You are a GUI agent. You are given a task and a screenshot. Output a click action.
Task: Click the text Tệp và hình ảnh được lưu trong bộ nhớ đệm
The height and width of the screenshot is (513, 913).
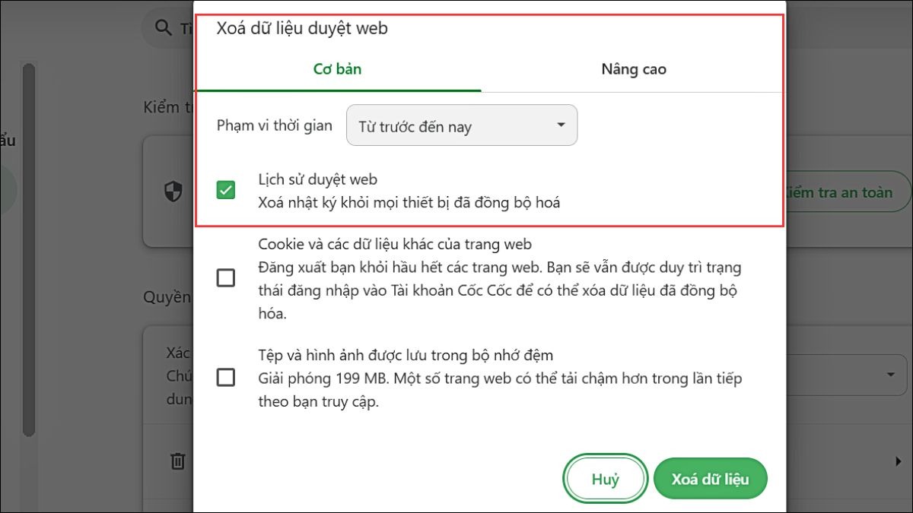(x=406, y=355)
